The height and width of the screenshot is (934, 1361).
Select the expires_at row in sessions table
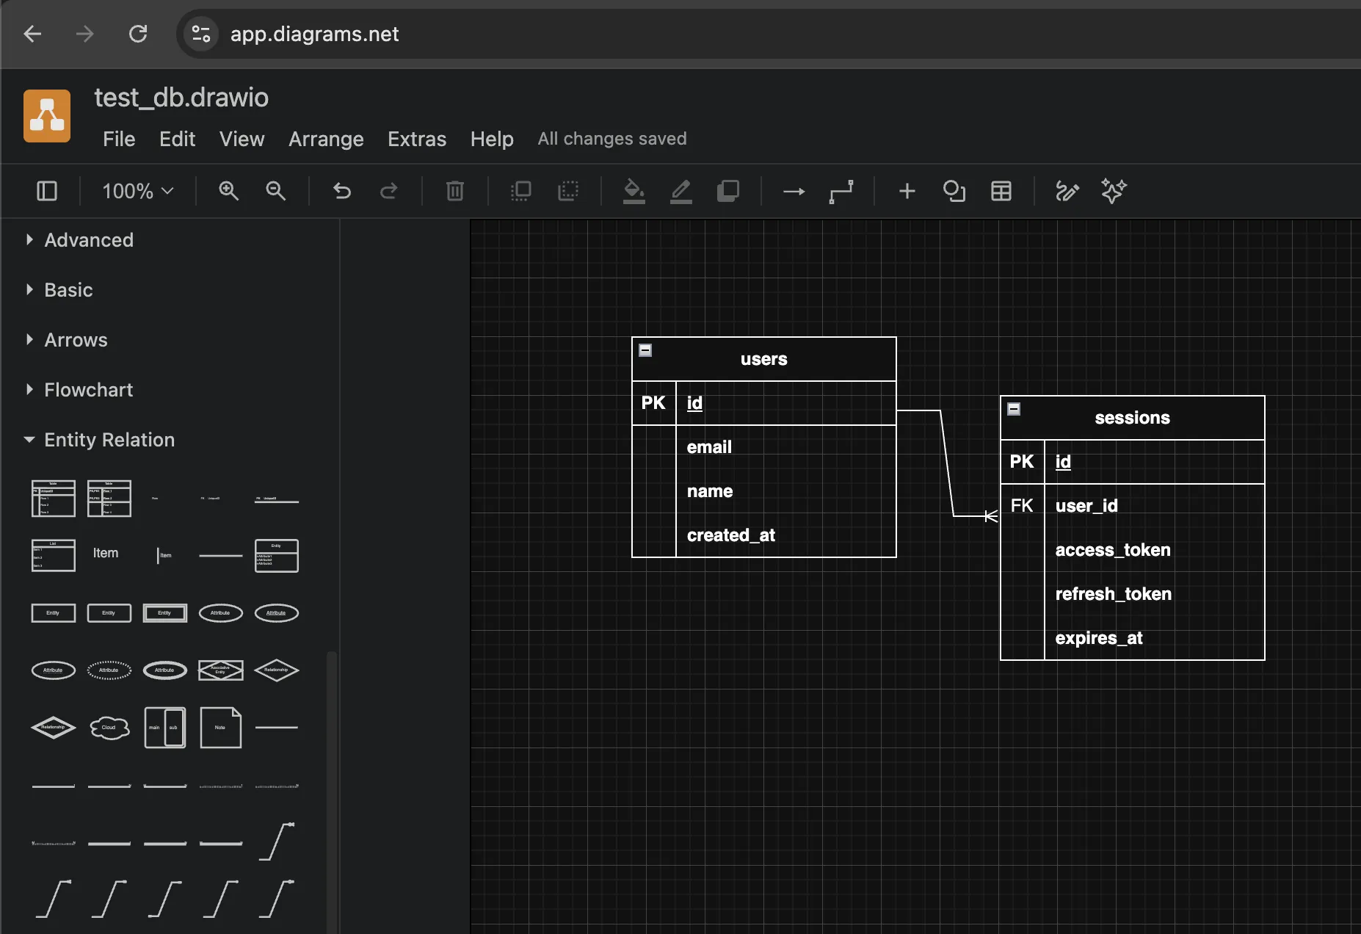(x=1132, y=638)
